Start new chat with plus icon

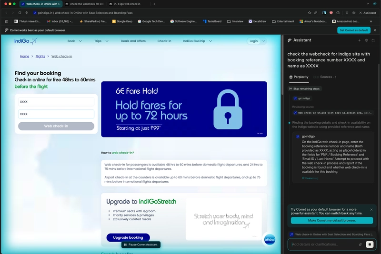(359, 40)
